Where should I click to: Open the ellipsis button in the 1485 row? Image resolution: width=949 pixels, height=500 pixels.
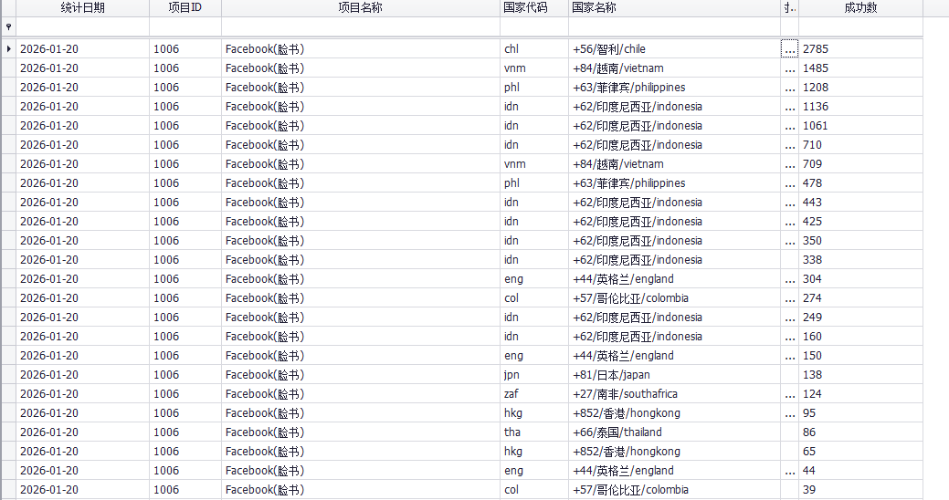[790, 68]
